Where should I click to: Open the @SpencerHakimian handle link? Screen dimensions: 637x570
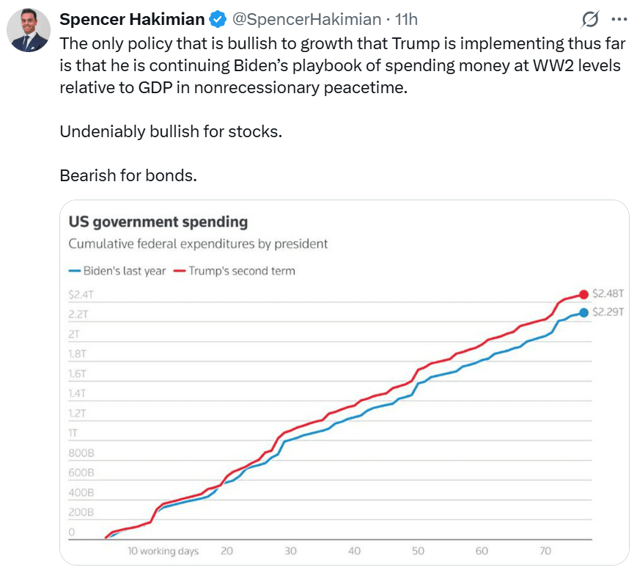point(306,19)
